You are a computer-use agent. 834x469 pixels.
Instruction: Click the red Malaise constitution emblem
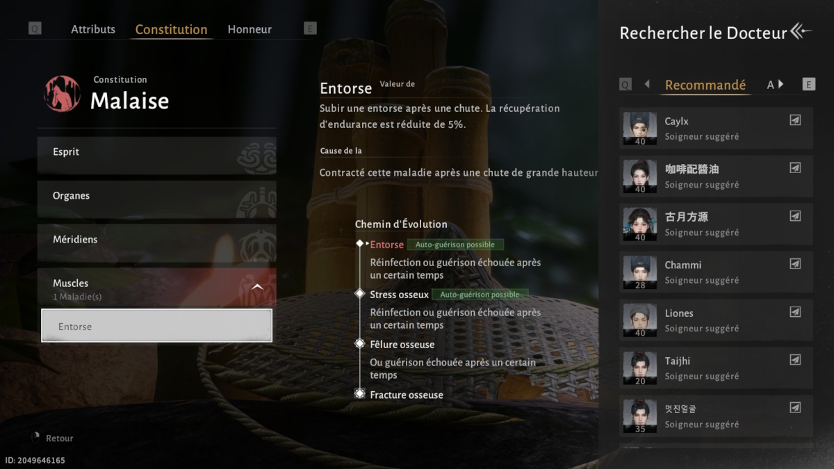pos(63,94)
